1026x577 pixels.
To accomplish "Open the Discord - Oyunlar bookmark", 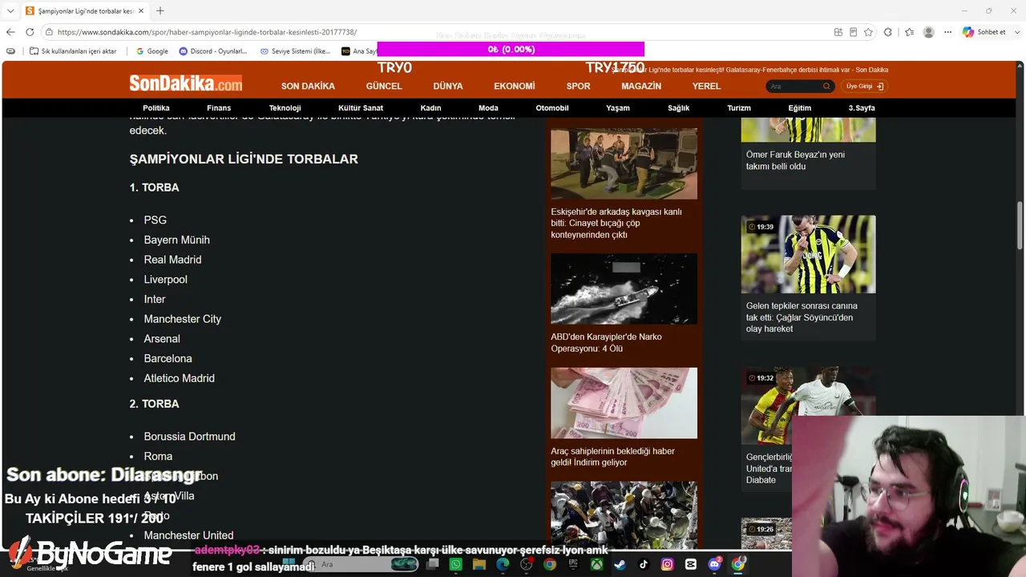I will 212,51.
